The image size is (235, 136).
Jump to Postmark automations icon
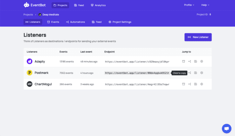coord(190,73)
